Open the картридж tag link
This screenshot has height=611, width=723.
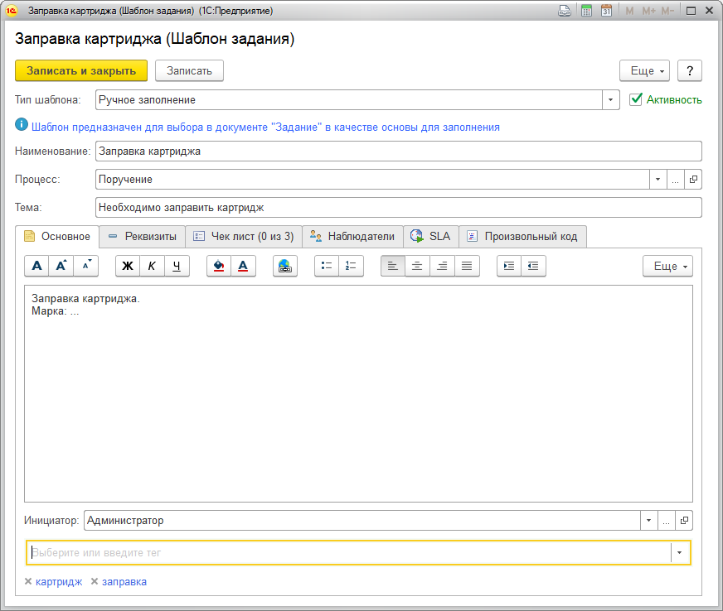[59, 582]
